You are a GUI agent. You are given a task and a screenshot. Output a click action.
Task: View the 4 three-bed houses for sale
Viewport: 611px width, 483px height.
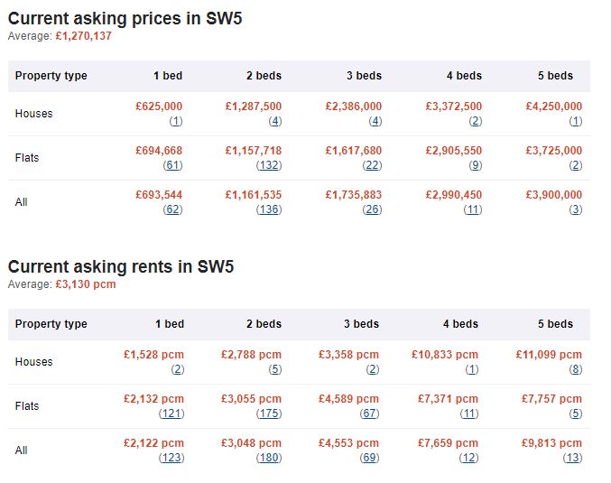point(375,121)
